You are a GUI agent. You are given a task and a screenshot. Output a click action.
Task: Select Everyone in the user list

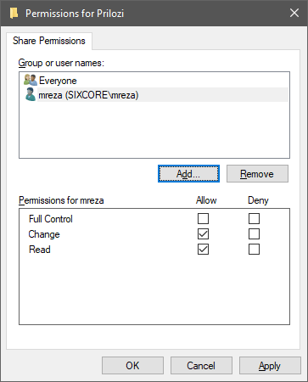coord(58,81)
